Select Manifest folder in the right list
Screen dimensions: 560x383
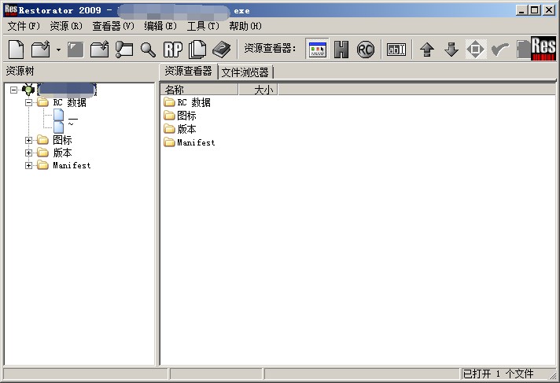(x=190, y=142)
